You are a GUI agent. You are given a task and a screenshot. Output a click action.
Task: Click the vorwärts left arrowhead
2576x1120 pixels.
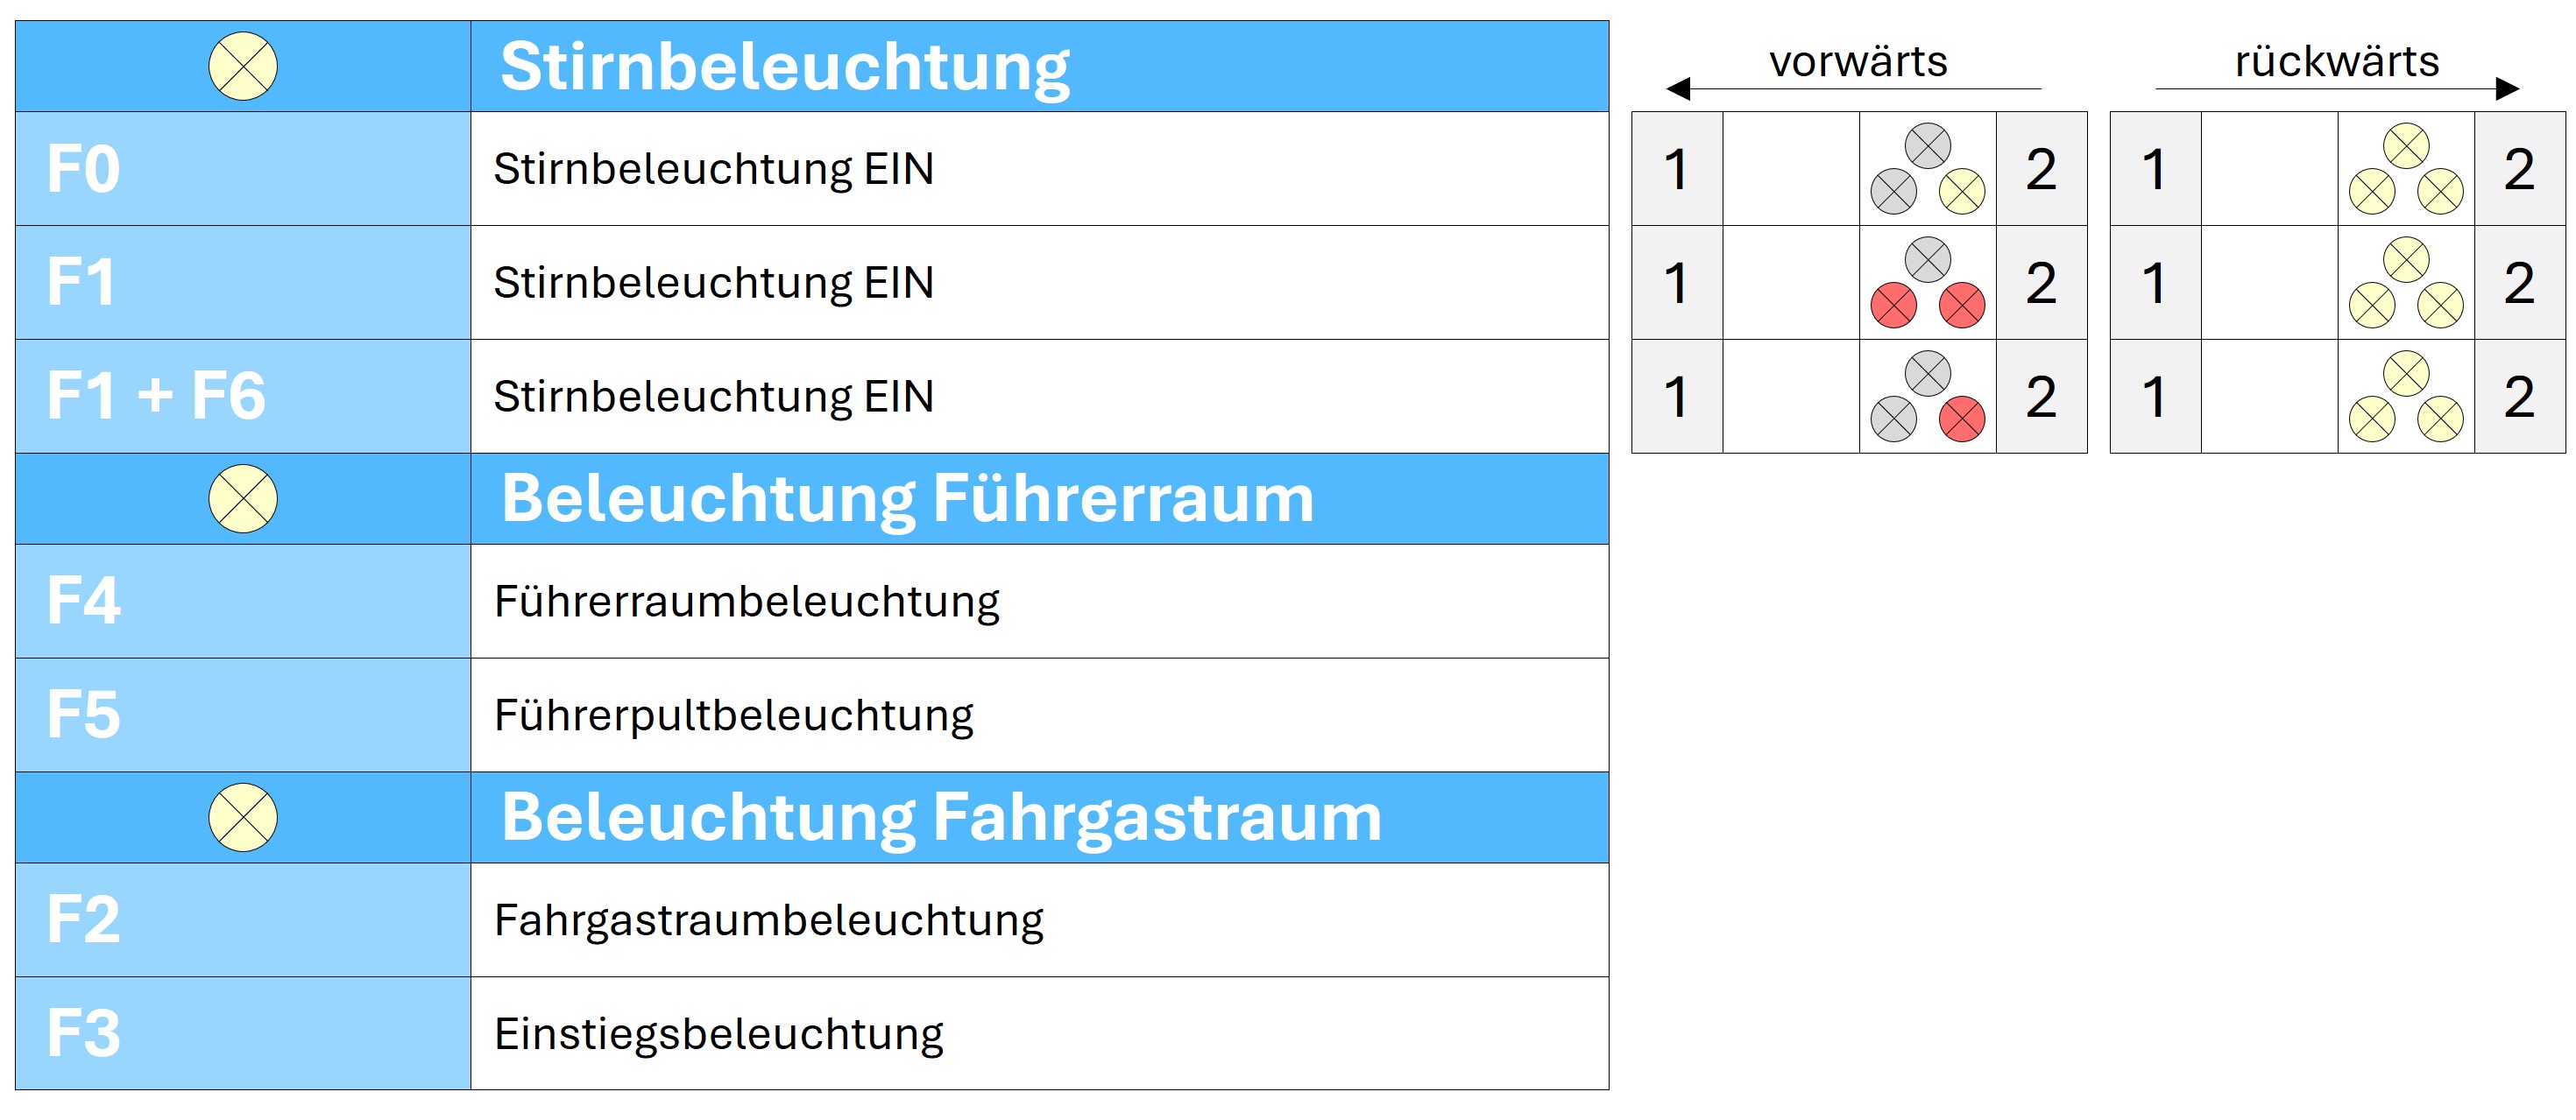click(x=1679, y=89)
